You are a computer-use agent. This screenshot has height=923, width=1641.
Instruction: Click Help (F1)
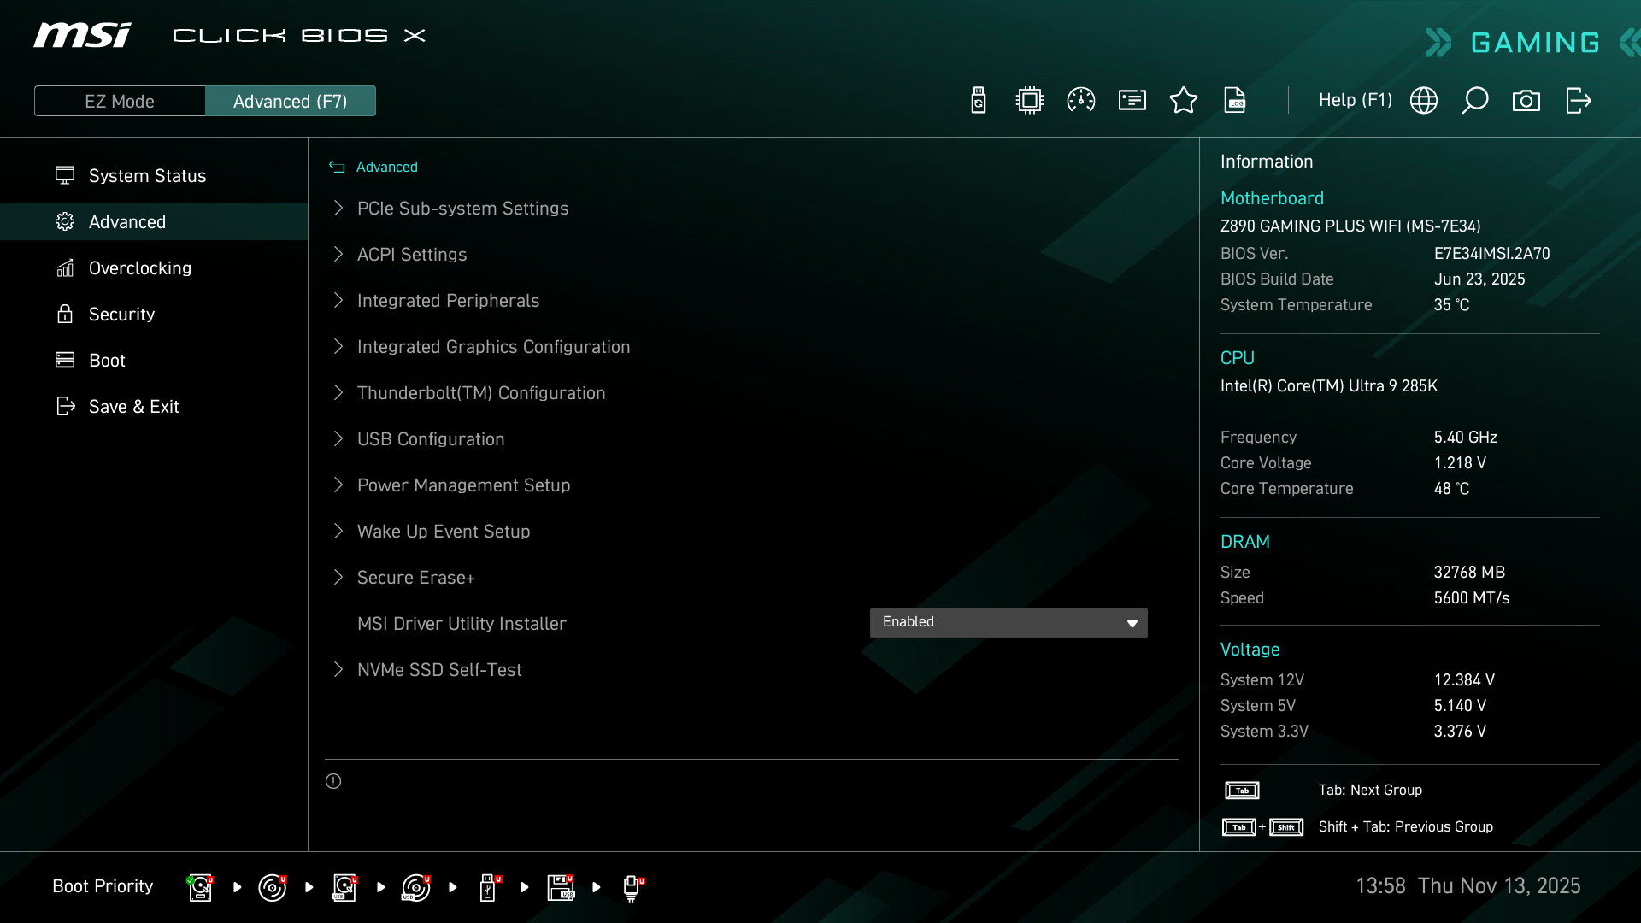1355,101
